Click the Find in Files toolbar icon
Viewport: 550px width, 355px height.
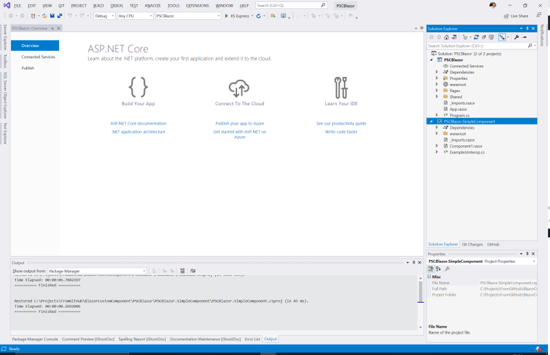[x=273, y=16]
